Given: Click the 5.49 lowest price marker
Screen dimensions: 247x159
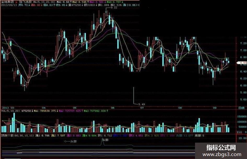Looking at the screenshot, I should [142, 104].
